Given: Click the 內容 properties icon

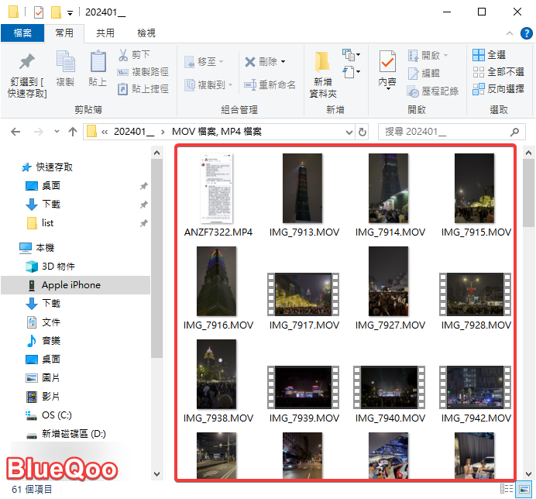Looking at the screenshot, I should pos(387,63).
